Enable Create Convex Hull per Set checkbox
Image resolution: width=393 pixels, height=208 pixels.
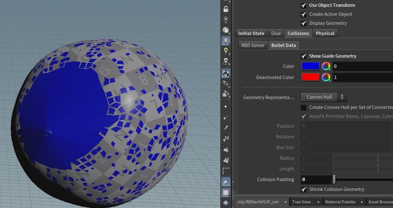pos(303,108)
